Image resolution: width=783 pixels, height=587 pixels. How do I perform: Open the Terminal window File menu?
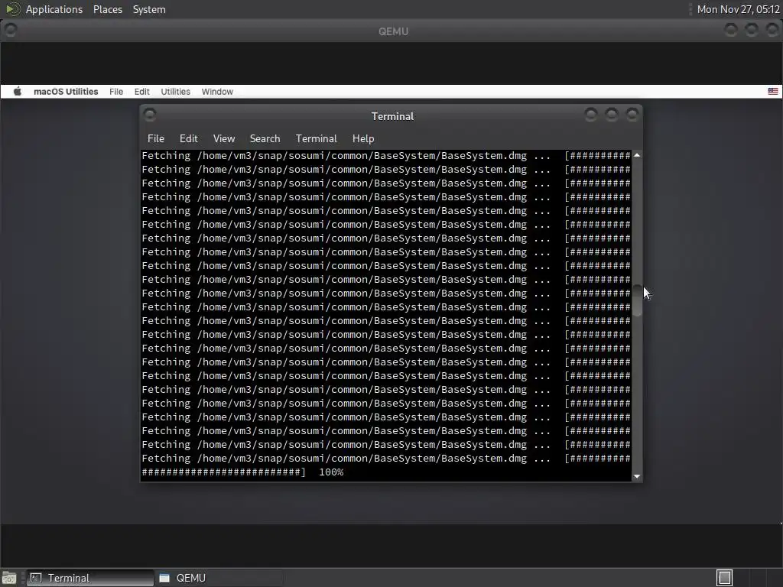[x=156, y=138]
